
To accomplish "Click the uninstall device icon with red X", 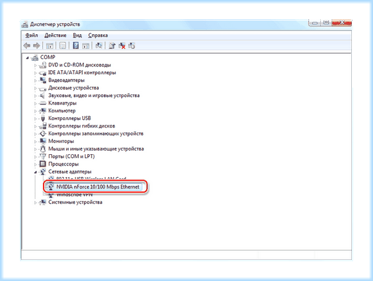I will tap(122, 45).
